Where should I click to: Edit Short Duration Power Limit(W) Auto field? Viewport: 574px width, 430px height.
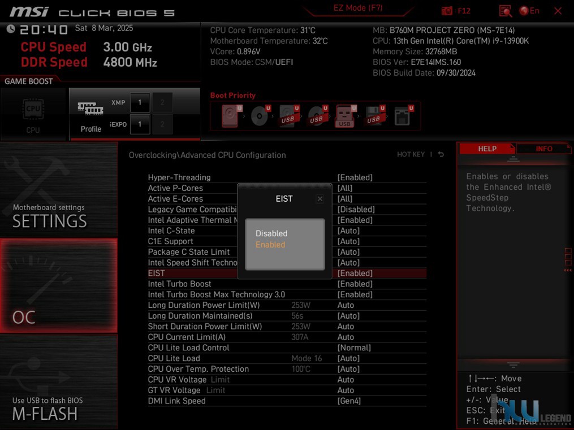[346, 326]
